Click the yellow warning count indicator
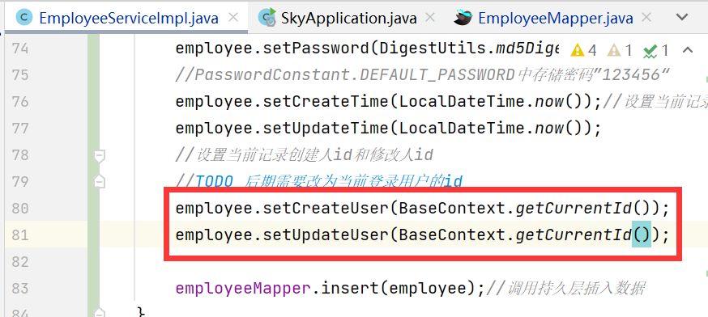Viewport: 708px width, 317px height. pyautogui.click(x=583, y=50)
